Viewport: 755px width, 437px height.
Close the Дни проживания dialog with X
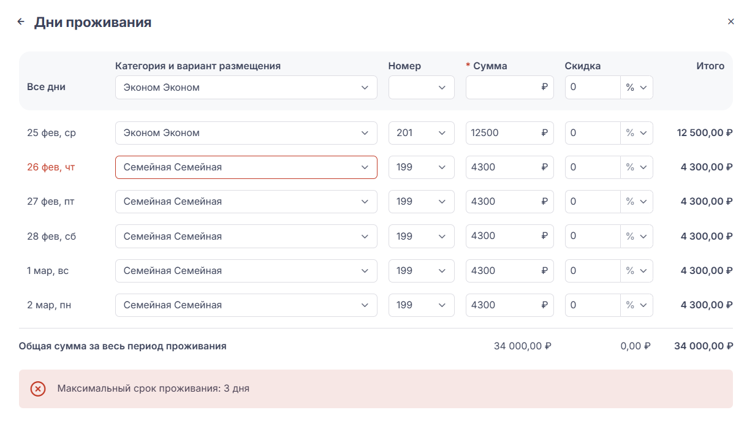730,21
